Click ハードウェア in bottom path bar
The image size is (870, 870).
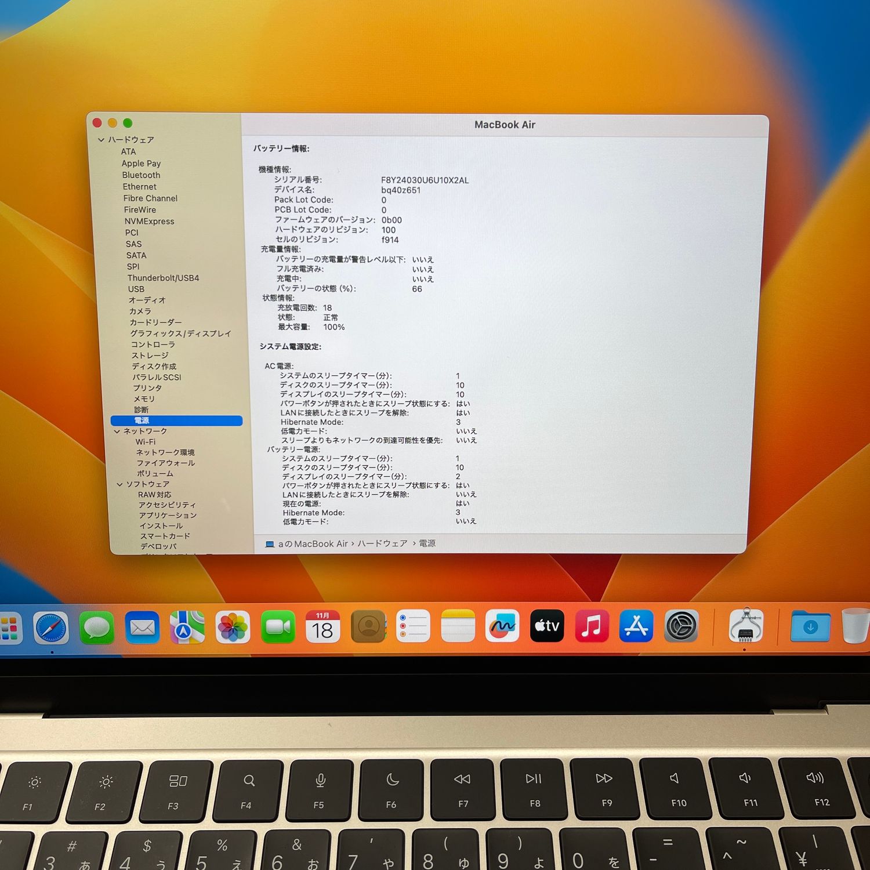click(382, 543)
